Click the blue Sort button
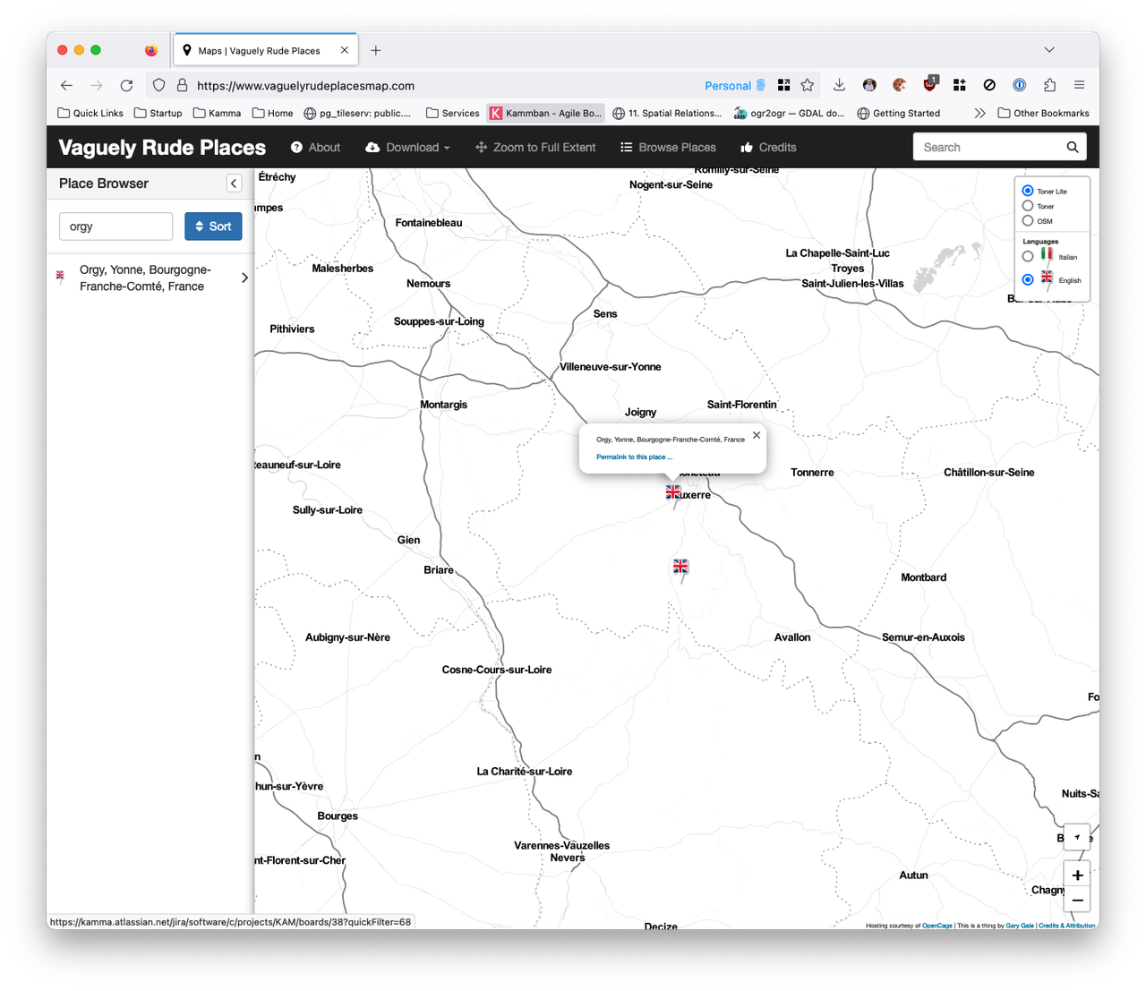Viewport: 1146px width, 991px height. point(213,226)
